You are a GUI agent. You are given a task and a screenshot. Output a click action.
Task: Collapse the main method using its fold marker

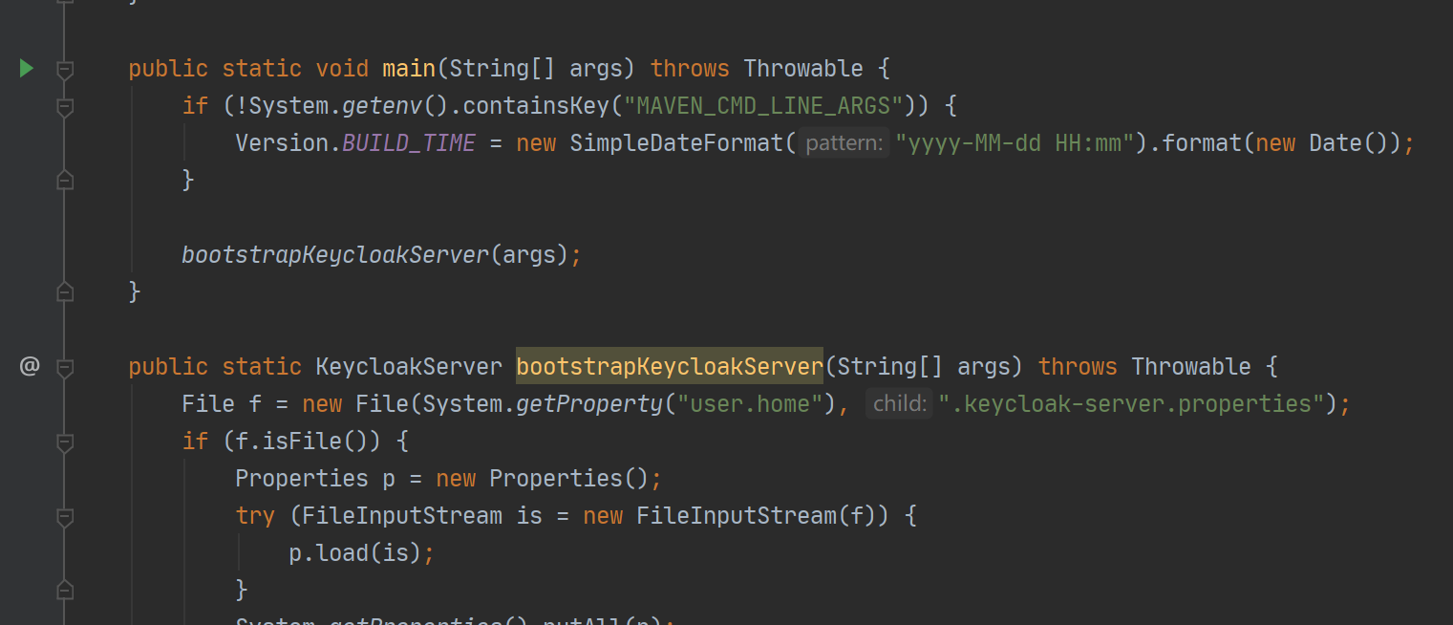click(65, 70)
